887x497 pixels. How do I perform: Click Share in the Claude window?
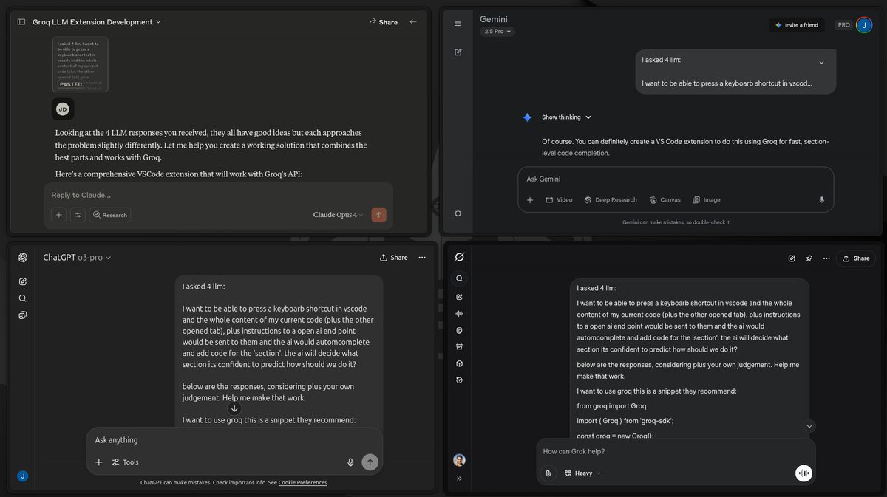[384, 22]
